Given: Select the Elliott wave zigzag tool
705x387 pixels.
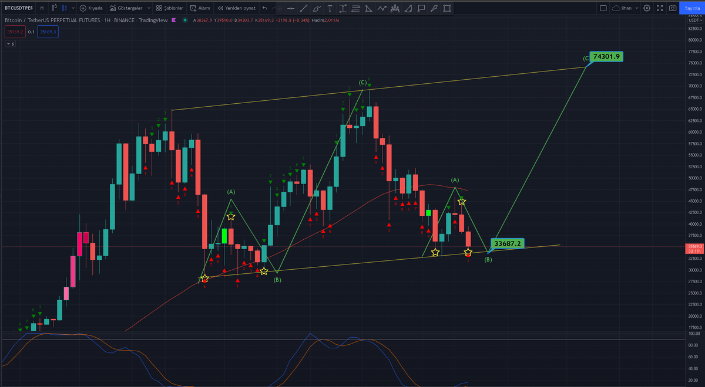Looking at the screenshot, I should click(382, 8).
